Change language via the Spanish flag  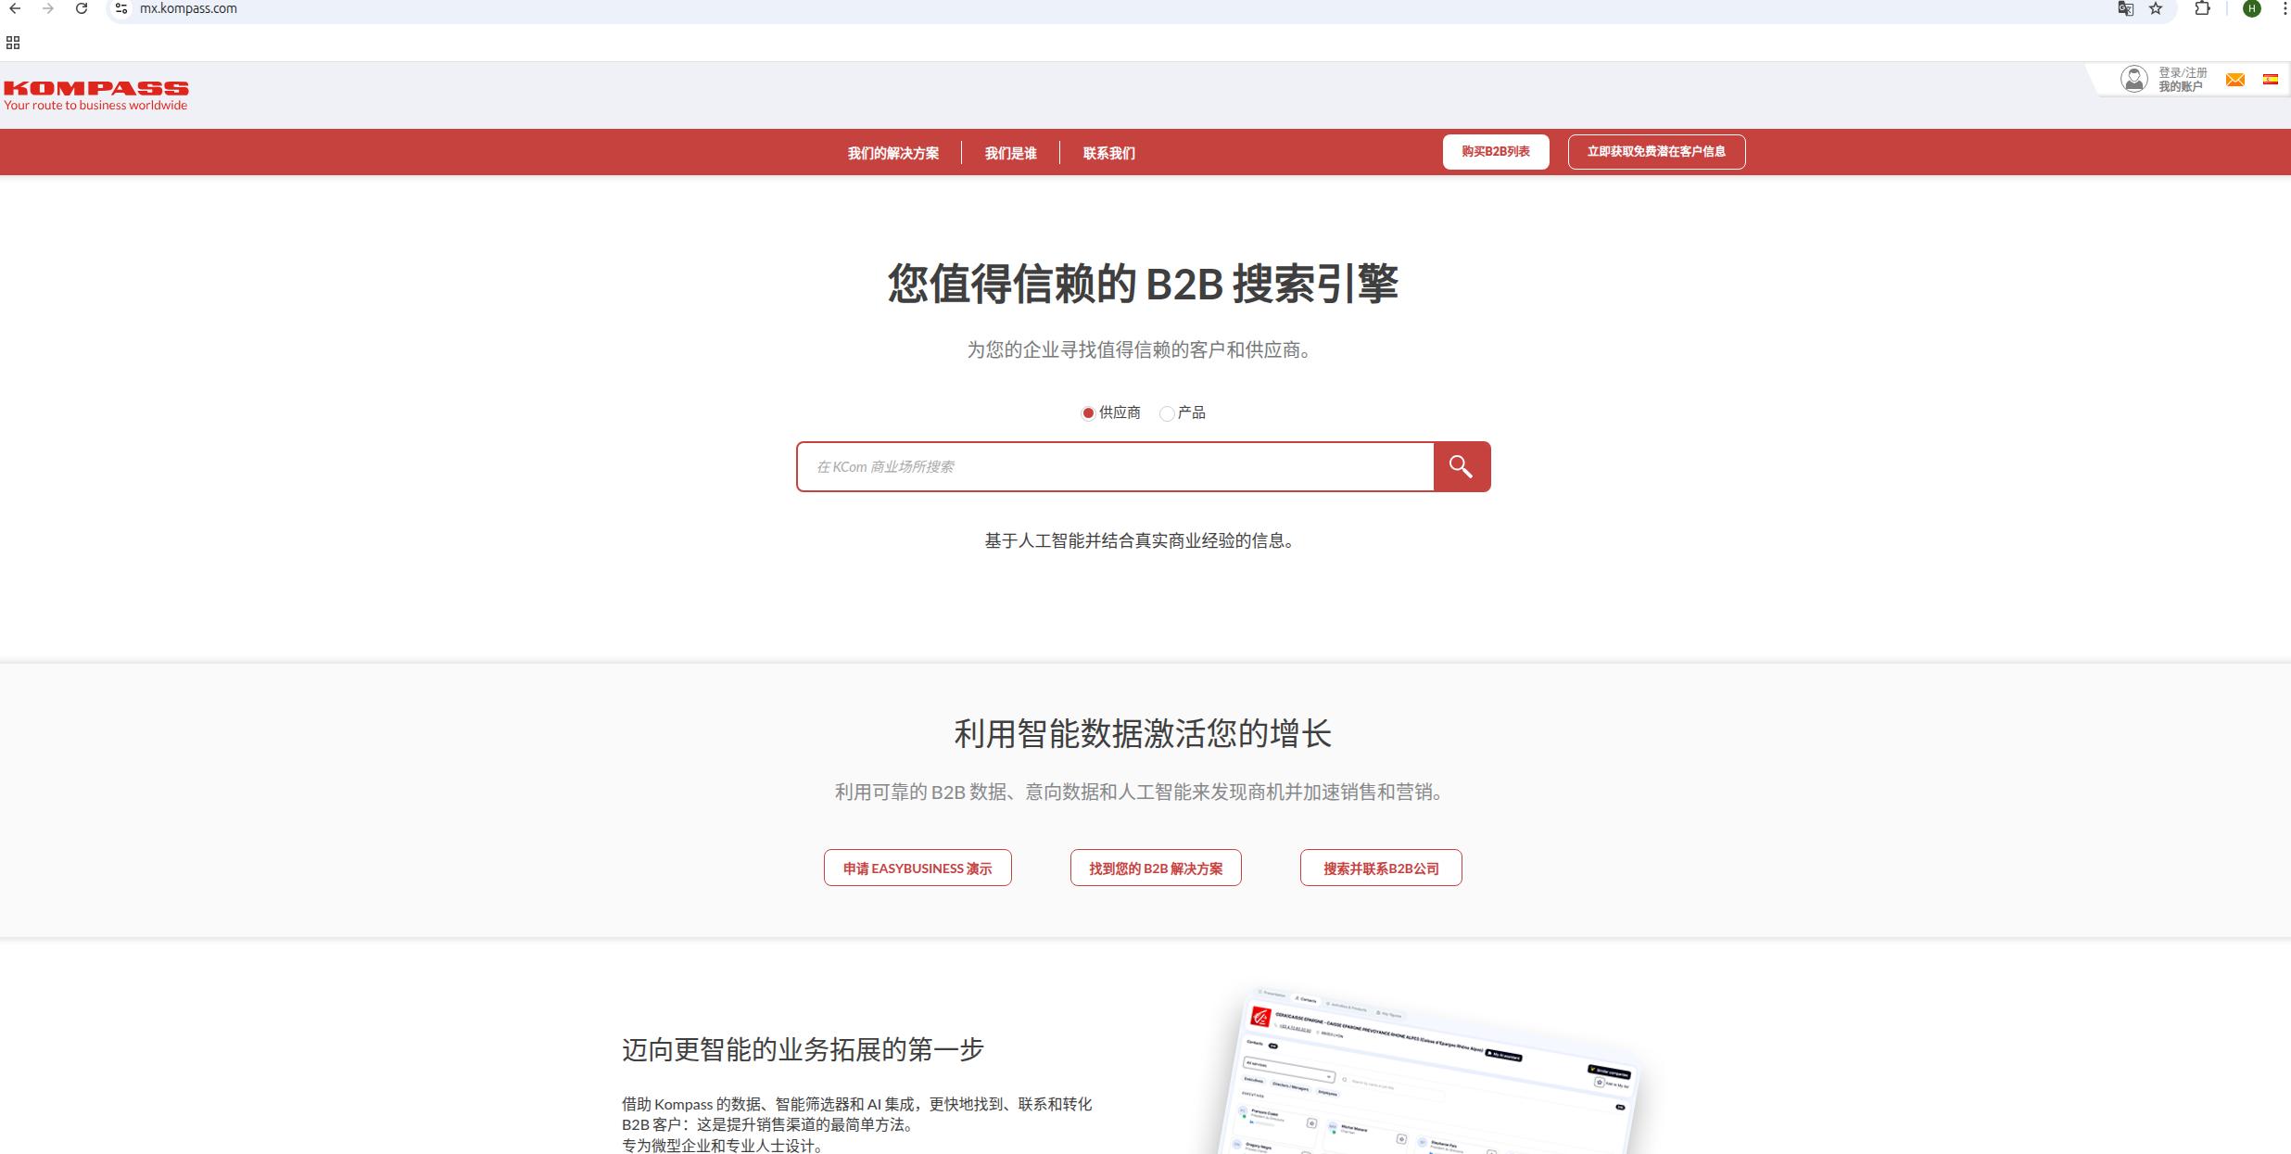click(x=2271, y=80)
